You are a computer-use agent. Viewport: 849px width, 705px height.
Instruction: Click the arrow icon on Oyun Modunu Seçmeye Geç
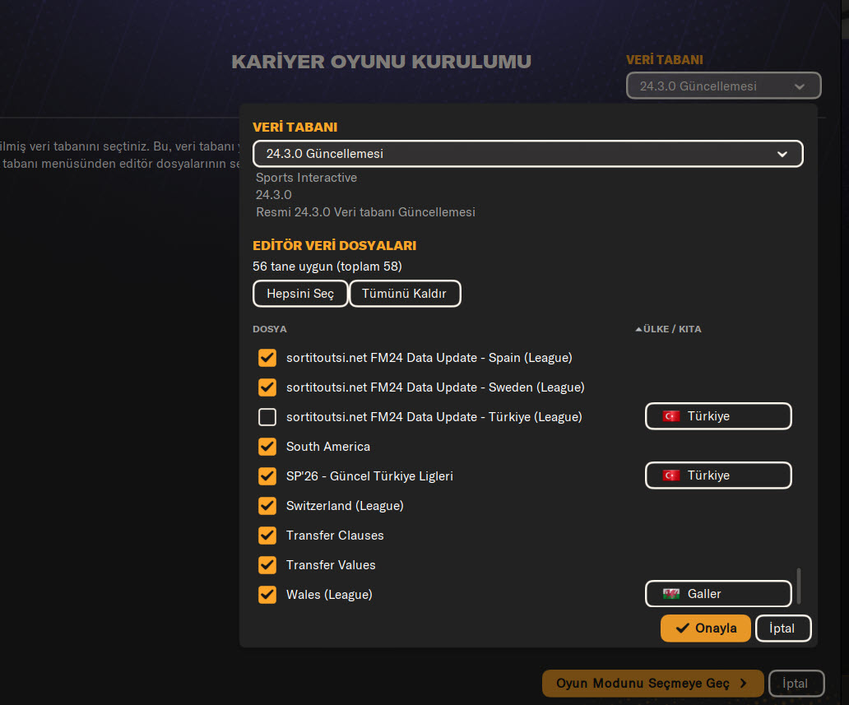[x=743, y=683]
